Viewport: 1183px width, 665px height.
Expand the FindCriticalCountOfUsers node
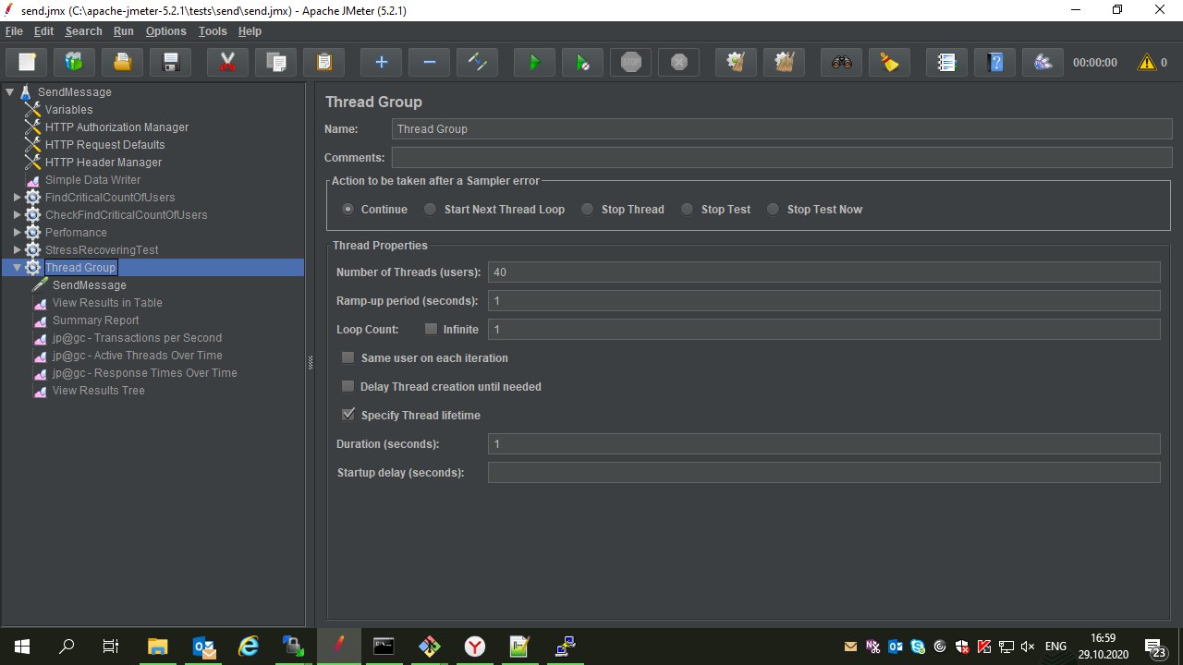coord(17,198)
